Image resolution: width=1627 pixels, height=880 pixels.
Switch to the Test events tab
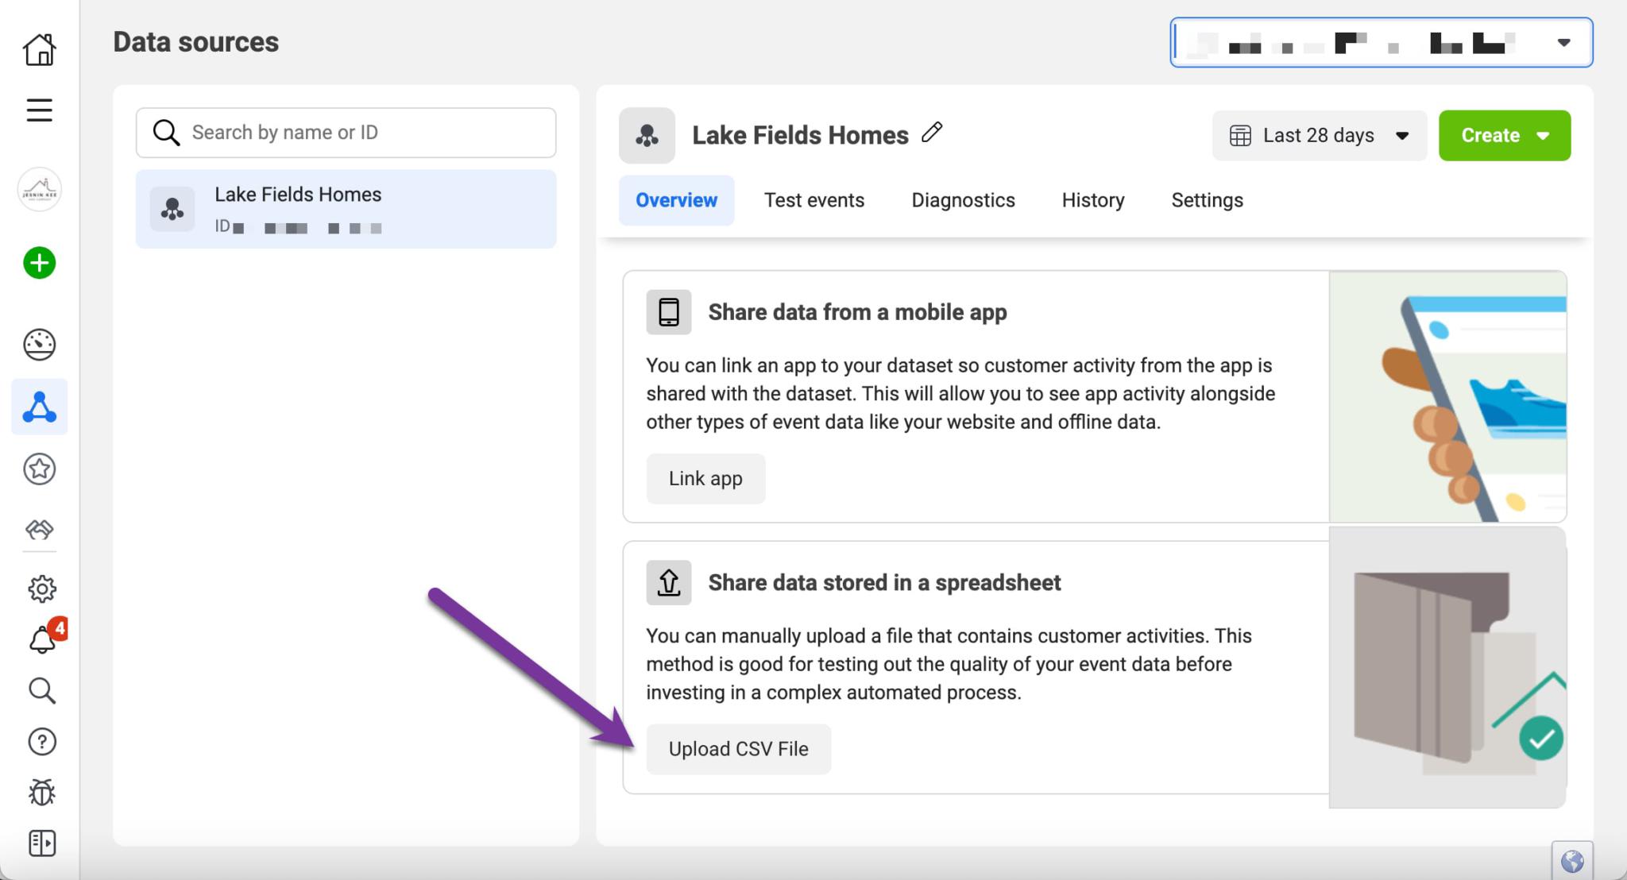[813, 200]
